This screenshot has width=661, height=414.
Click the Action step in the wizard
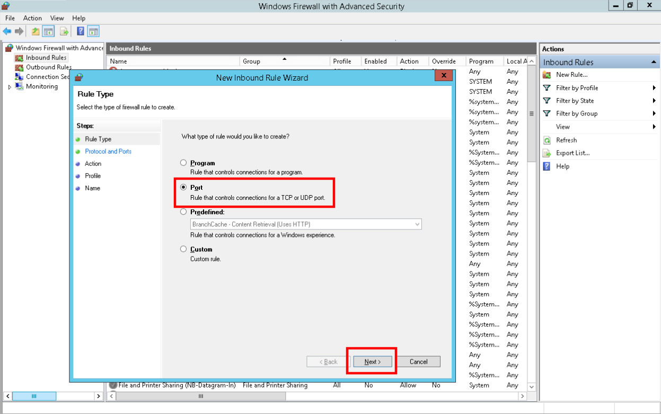click(93, 164)
